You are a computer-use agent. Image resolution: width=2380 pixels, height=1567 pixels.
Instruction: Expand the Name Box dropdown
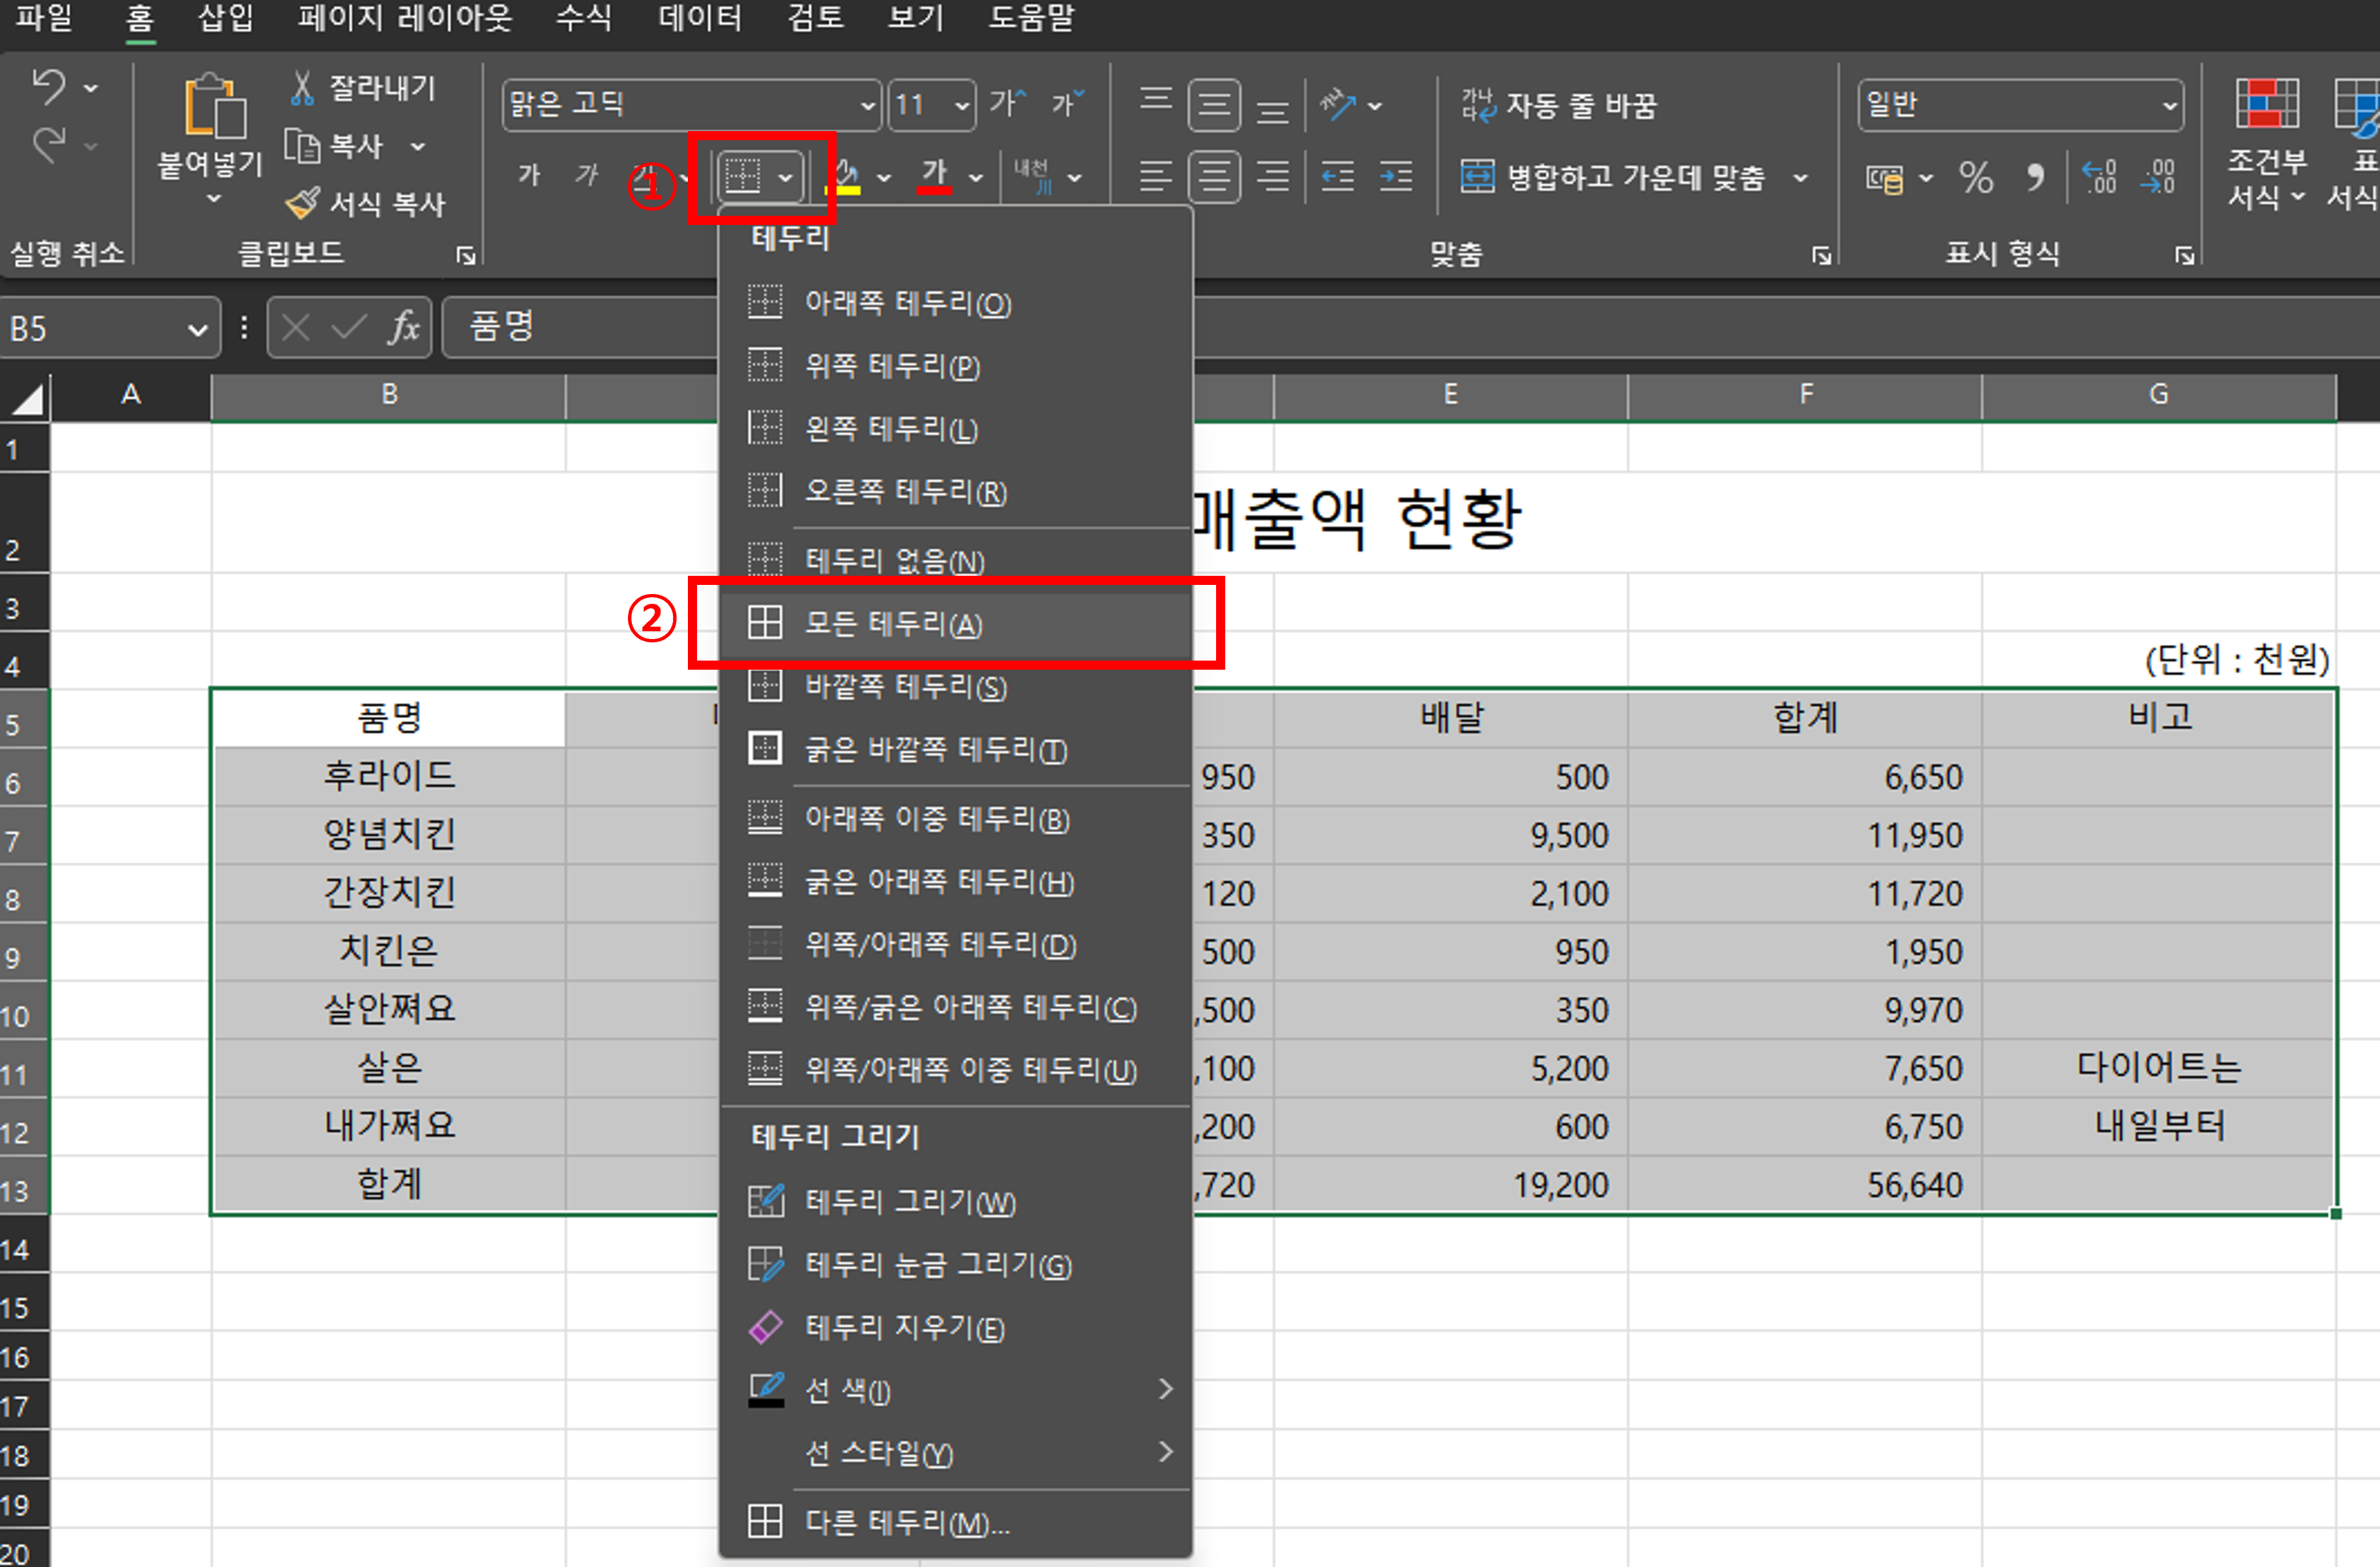198,328
